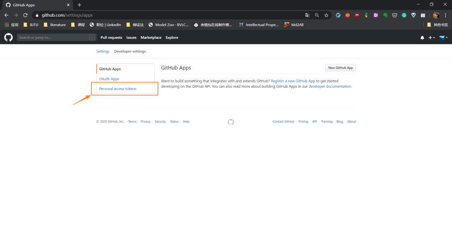Open the LinkedIn bookmark

105,25
